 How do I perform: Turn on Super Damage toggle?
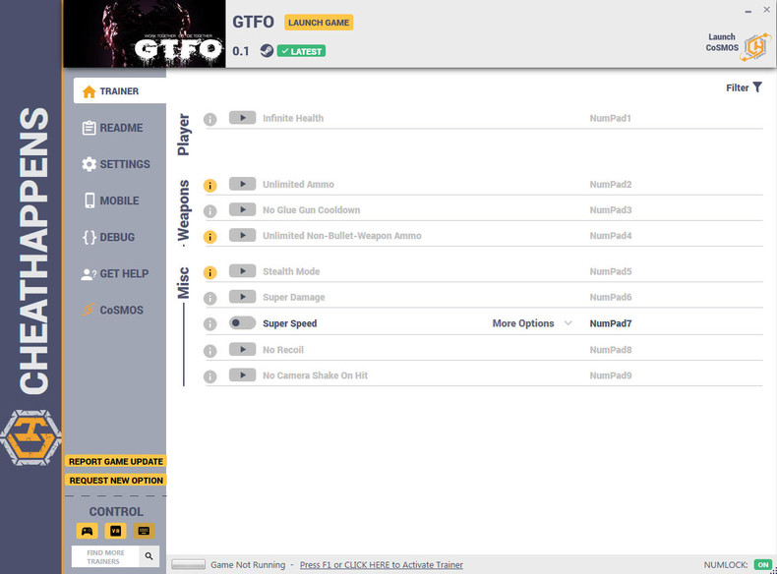(x=242, y=297)
